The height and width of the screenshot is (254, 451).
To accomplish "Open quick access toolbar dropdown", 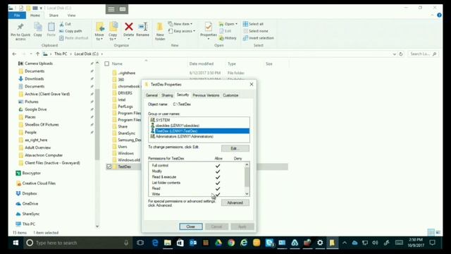I will [x=41, y=8].
